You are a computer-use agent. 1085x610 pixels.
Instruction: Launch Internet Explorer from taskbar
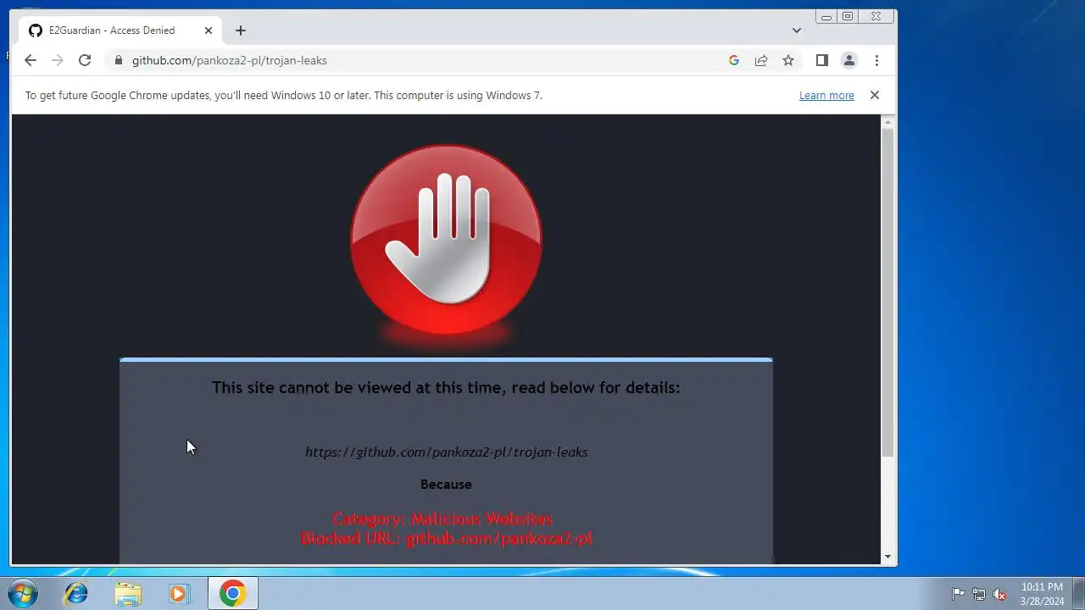76,593
